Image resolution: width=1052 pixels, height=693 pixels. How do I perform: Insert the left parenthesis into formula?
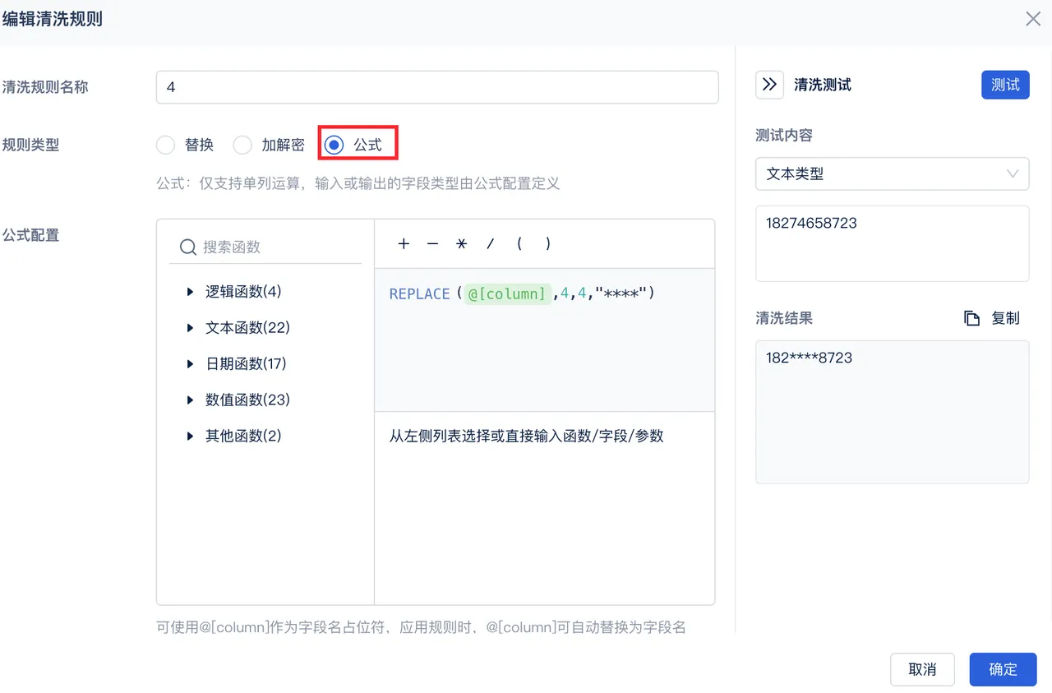519,243
